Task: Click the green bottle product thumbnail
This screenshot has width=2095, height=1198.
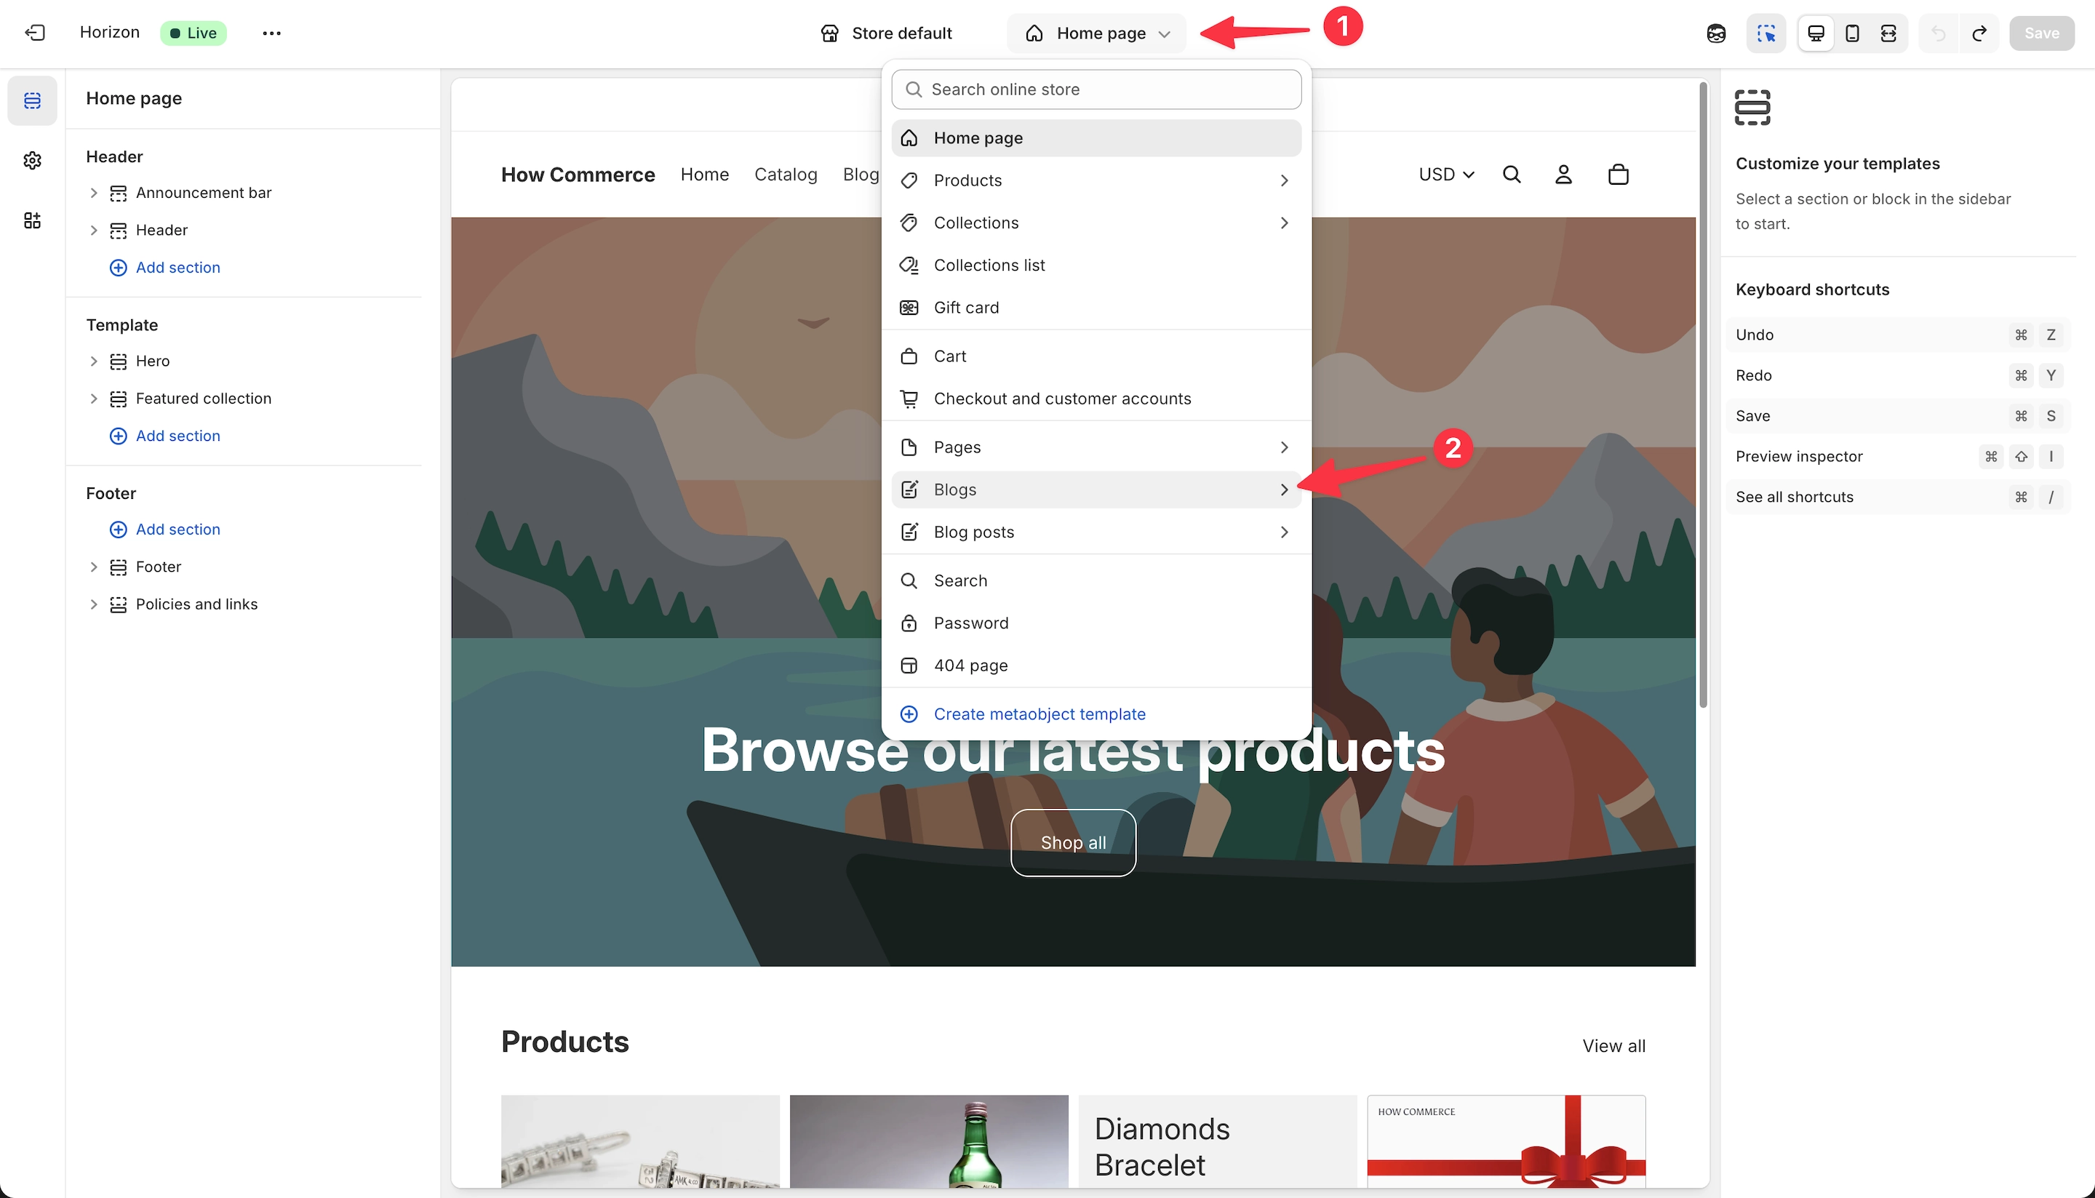Action: click(928, 1141)
